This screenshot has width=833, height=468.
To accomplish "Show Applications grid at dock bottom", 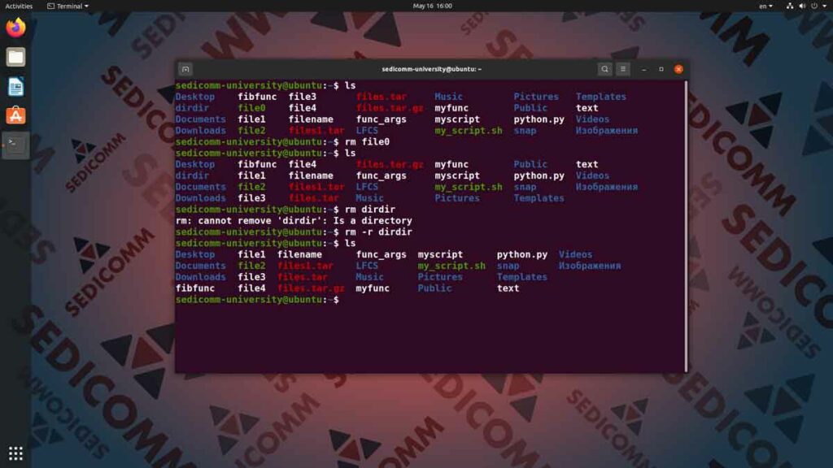I will click(x=15, y=453).
